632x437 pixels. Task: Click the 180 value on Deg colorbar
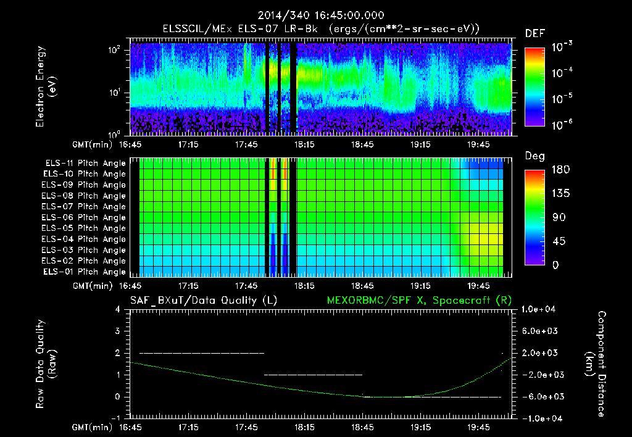pos(560,170)
